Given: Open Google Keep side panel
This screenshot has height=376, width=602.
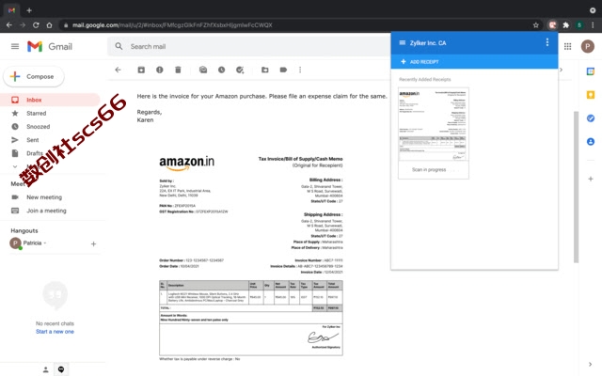Looking at the screenshot, I should pyautogui.click(x=591, y=95).
